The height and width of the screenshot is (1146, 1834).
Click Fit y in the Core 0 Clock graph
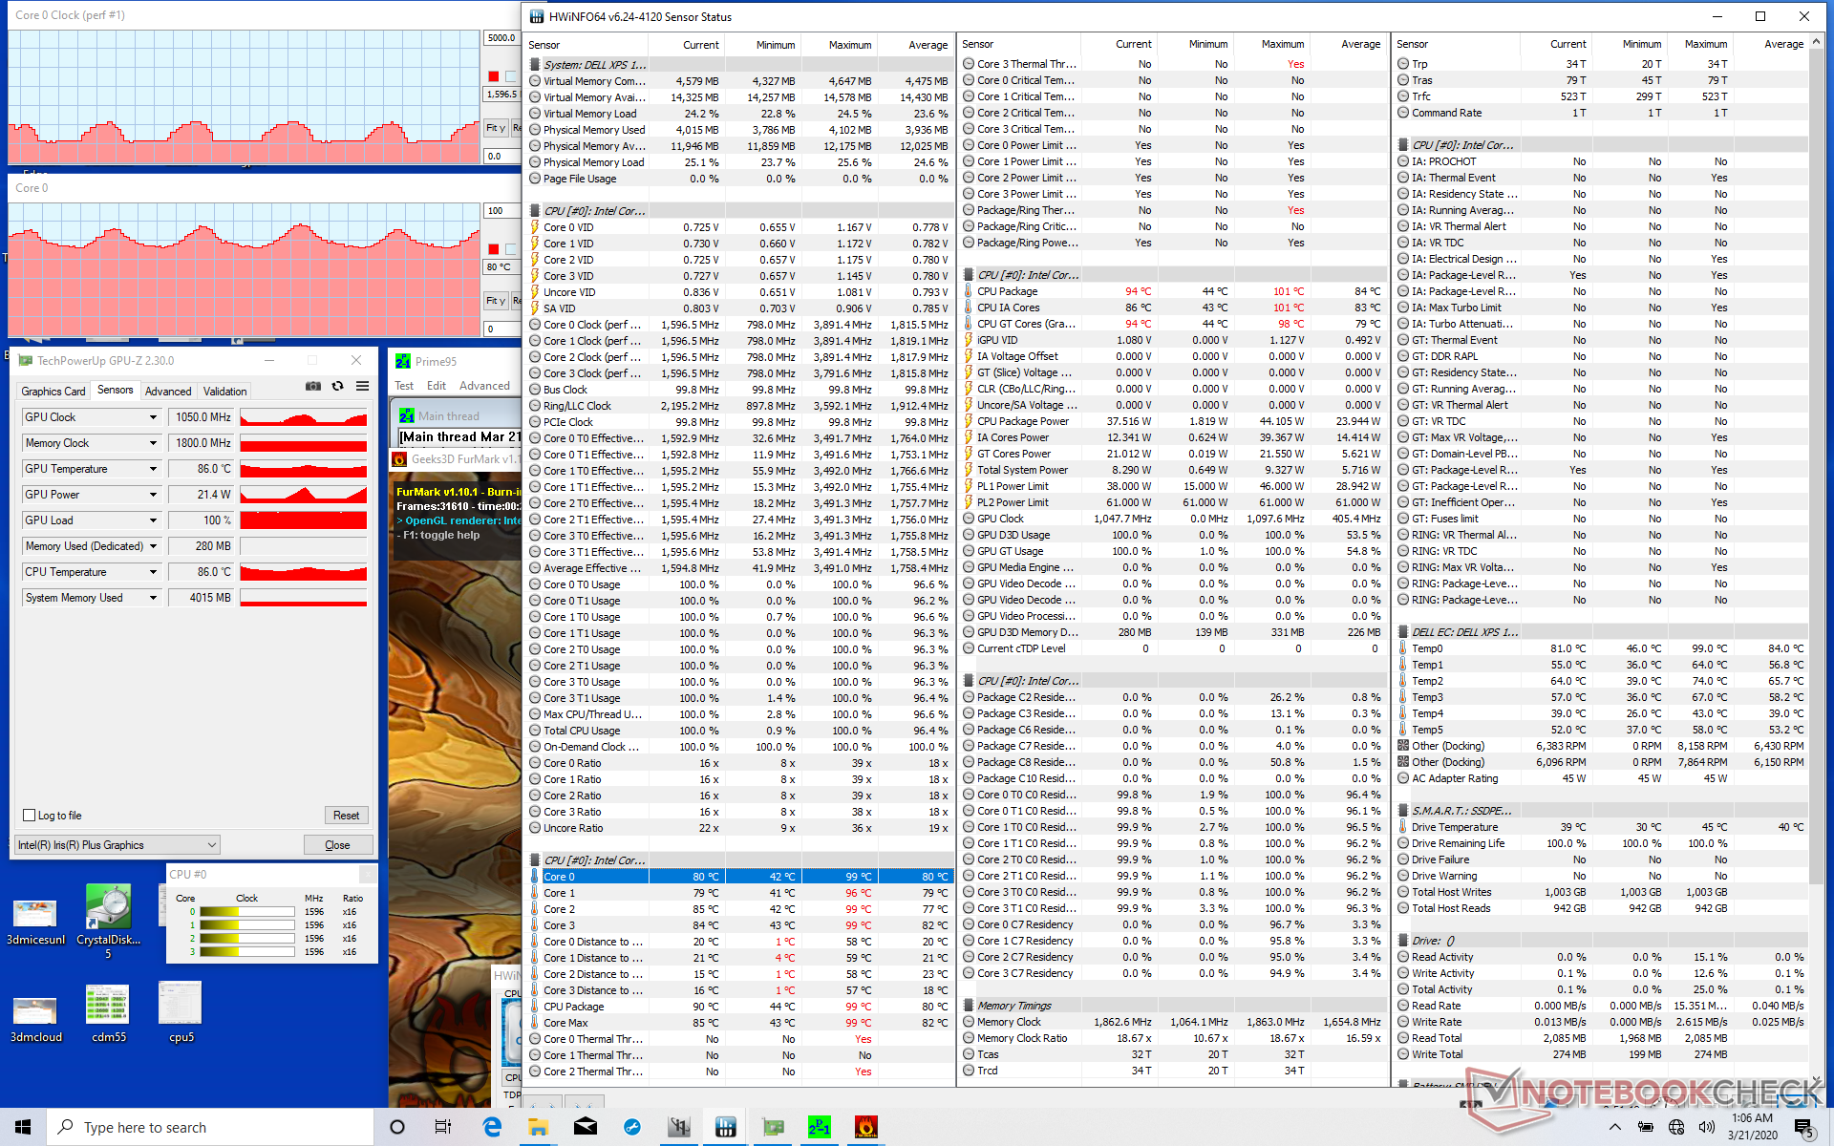click(495, 128)
